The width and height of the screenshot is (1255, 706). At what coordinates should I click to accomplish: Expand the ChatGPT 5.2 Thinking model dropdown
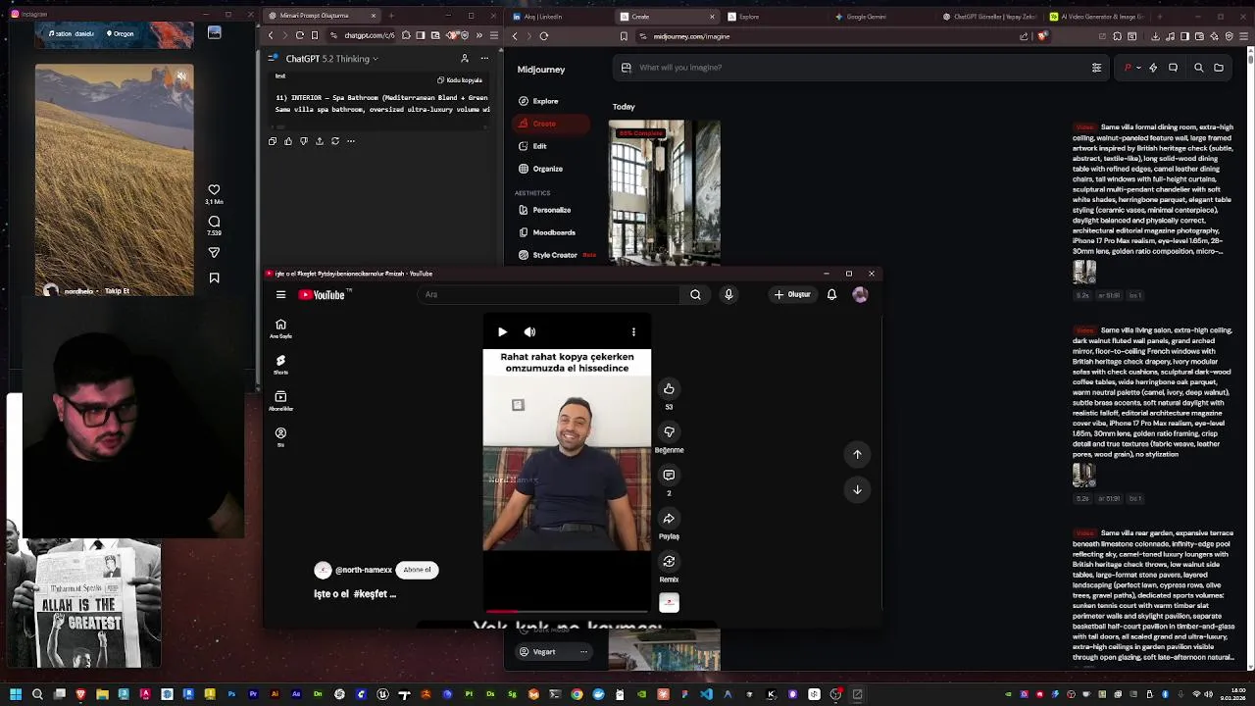point(331,59)
